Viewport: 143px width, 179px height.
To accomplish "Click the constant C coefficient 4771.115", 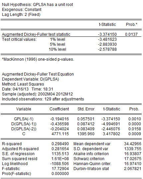I will (x=60, y=134).
